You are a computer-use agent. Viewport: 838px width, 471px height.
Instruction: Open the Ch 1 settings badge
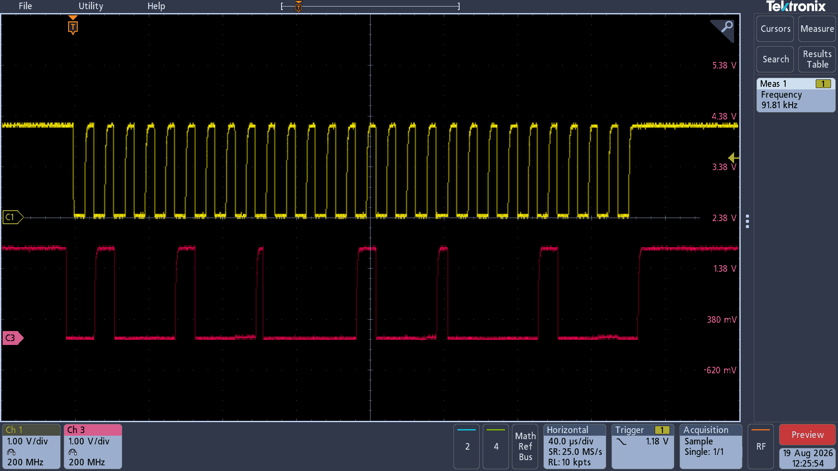coord(31,446)
